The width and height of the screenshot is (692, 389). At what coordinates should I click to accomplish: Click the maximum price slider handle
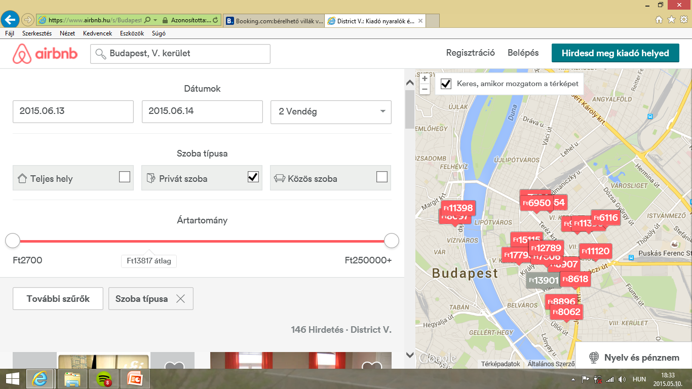pos(392,241)
